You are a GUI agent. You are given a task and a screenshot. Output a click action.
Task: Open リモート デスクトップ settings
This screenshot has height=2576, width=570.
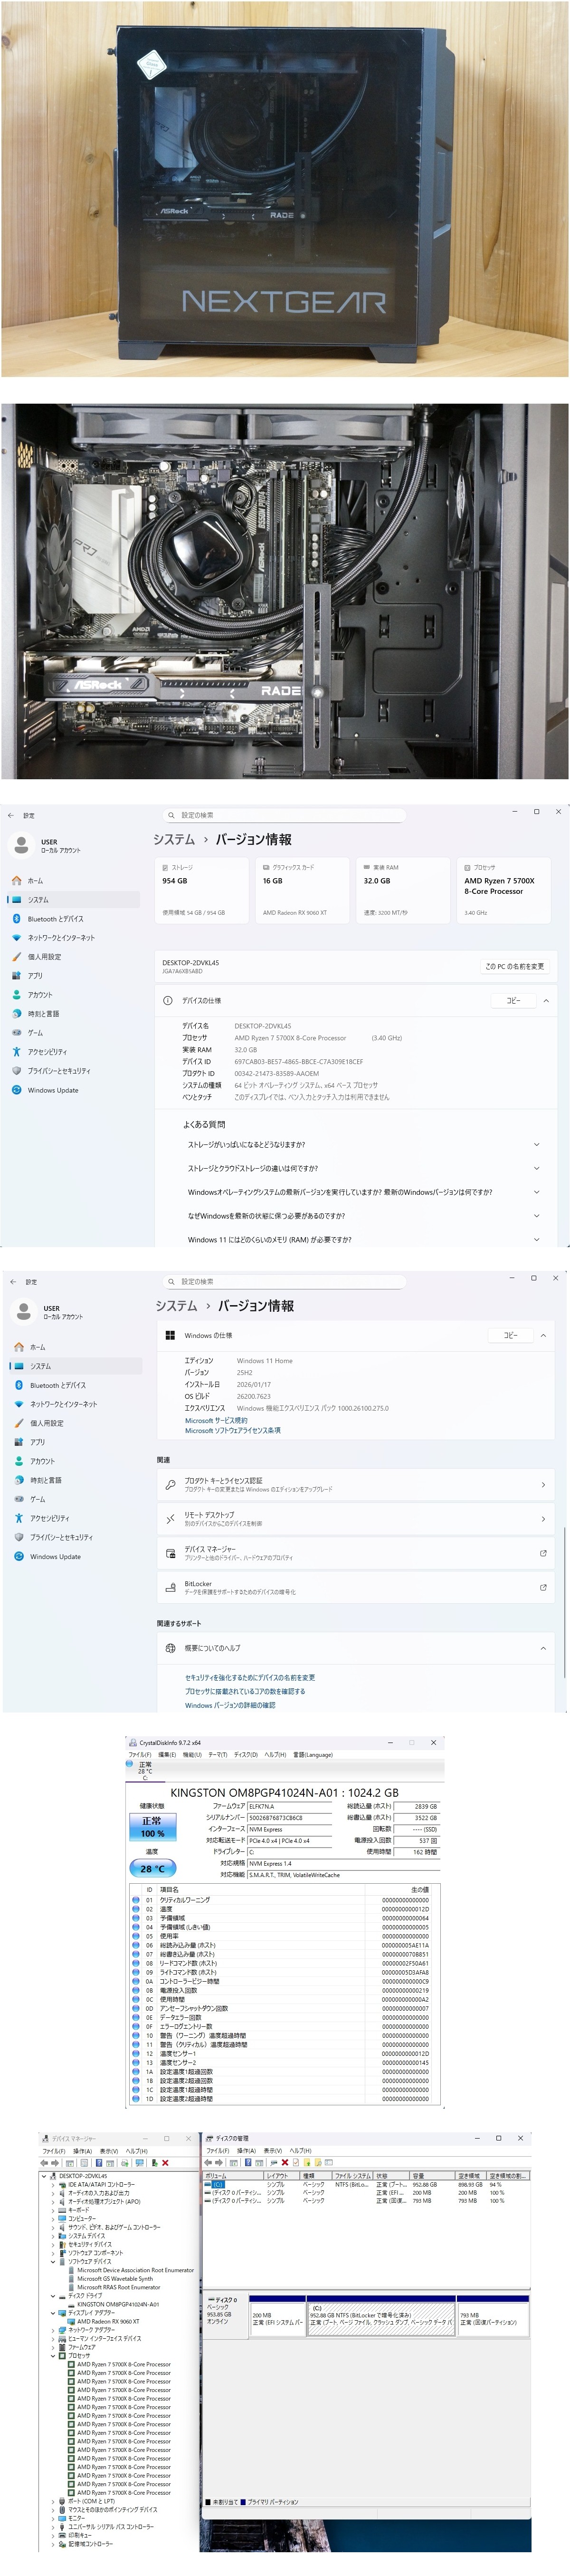pyautogui.click(x=354, y=1518)
